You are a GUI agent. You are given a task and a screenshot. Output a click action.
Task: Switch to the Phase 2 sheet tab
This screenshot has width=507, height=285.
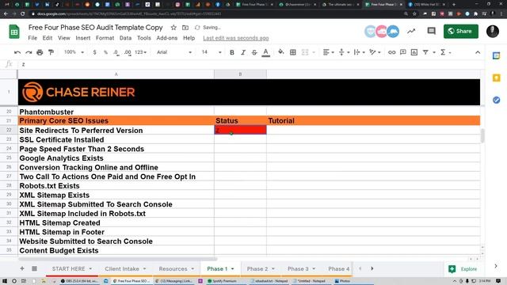click(x=261, y=269)
